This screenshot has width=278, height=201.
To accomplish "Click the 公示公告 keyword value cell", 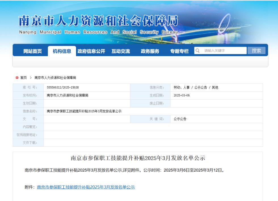I will (180, 119).
